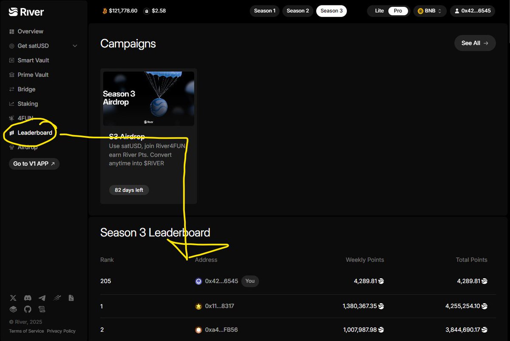Select the Season 3 tab

click(x=331, y=11)
